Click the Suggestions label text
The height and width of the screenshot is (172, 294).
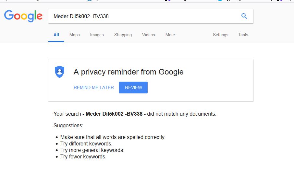pos(68,125)
